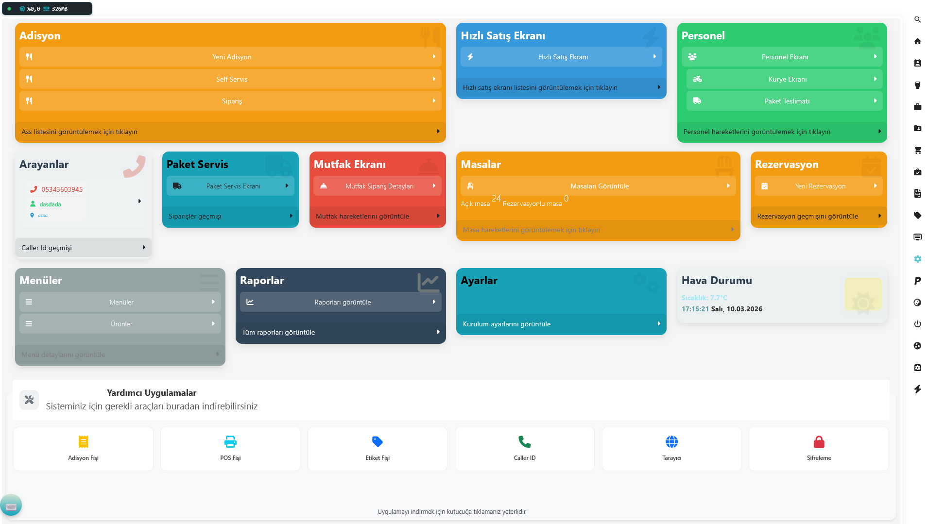Open the on-screen keyboard button
The image size is (928, 524).
tap(11, 506)
